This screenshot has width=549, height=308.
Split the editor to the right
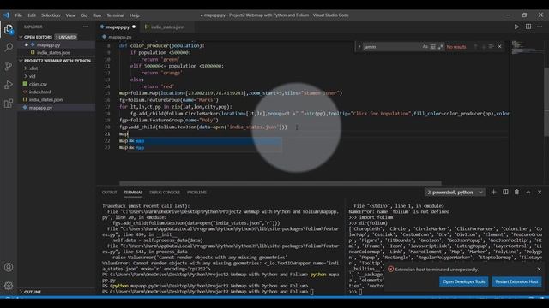(x=528, y=27)
